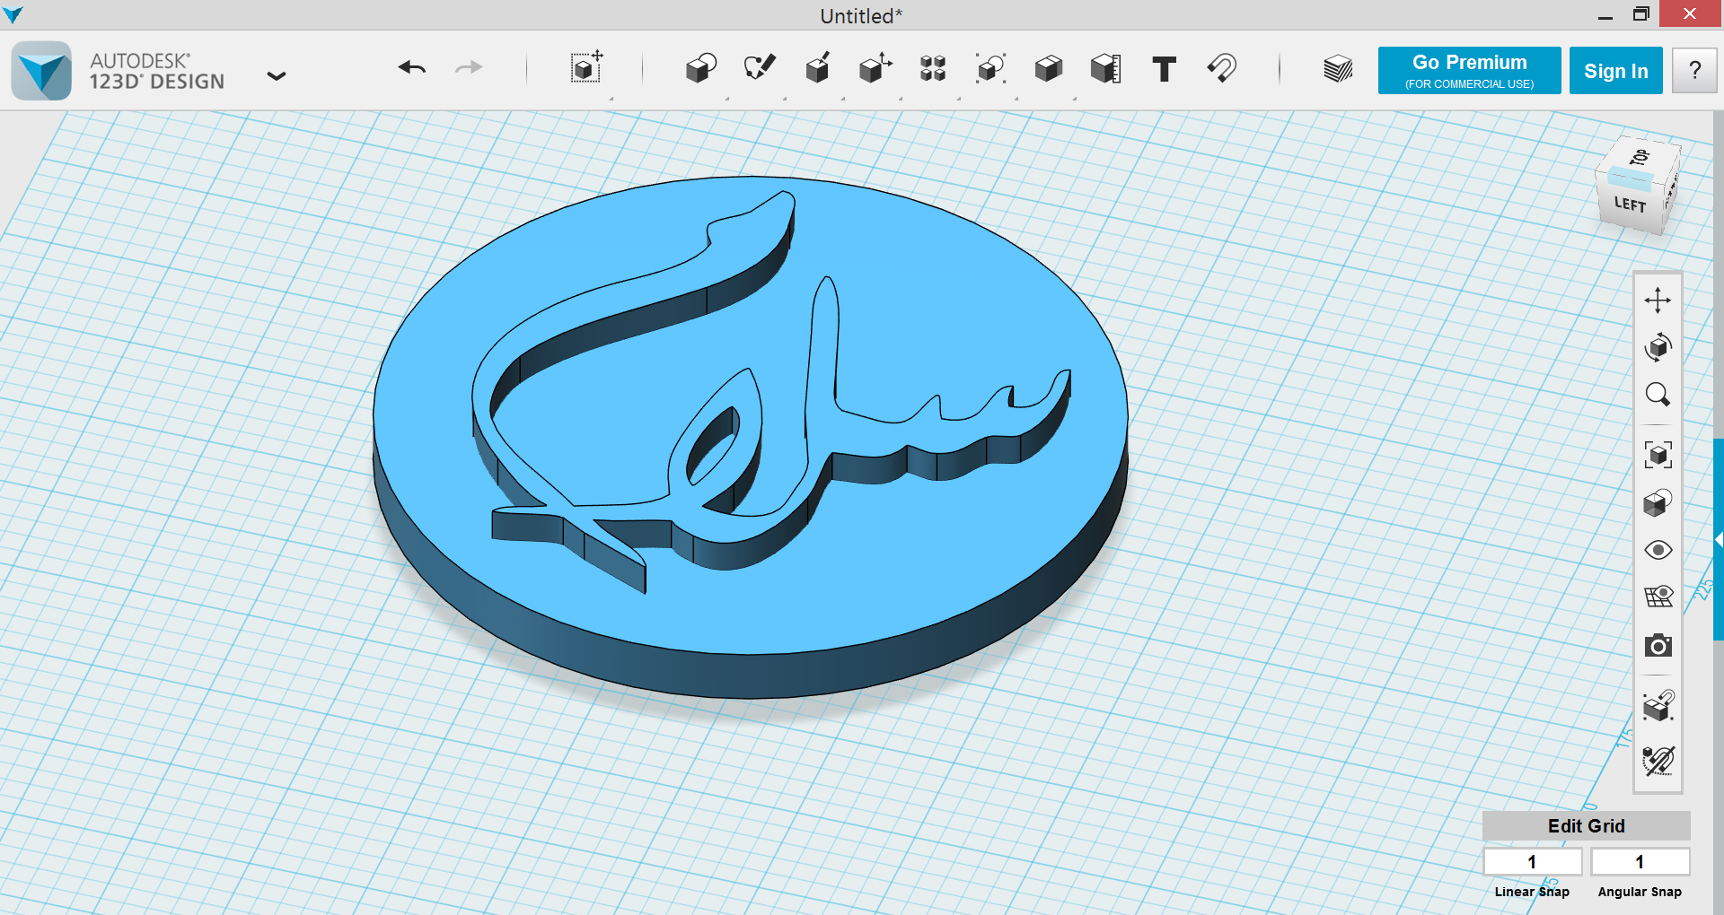Open the Transform tool
Viewport: 1724px width, 915px height.
pyautogui.click(x=586, y=68)
